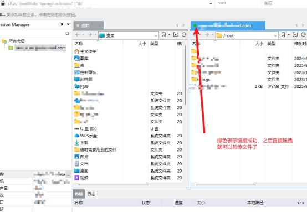The height and width of the screenshot is (213, 307).
Task: Expand the /root path combo box
Action: pyautogui.click(x=275, y=35)
